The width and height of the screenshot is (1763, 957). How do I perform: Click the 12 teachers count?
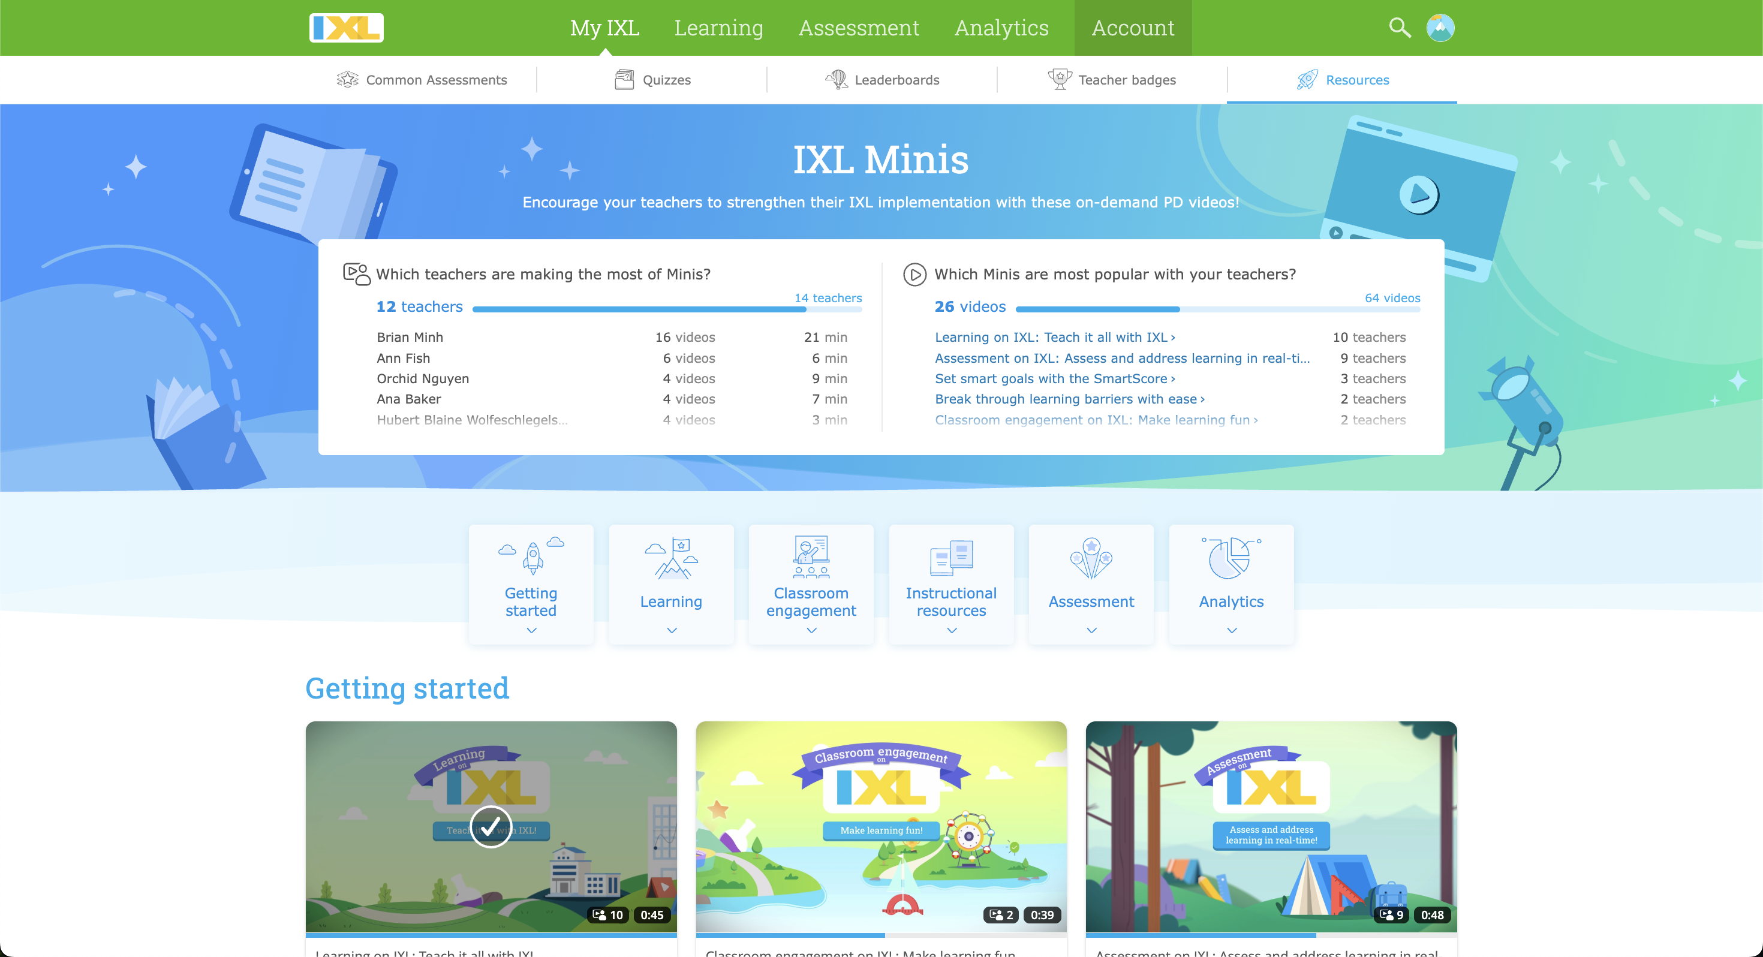(419, 306)
